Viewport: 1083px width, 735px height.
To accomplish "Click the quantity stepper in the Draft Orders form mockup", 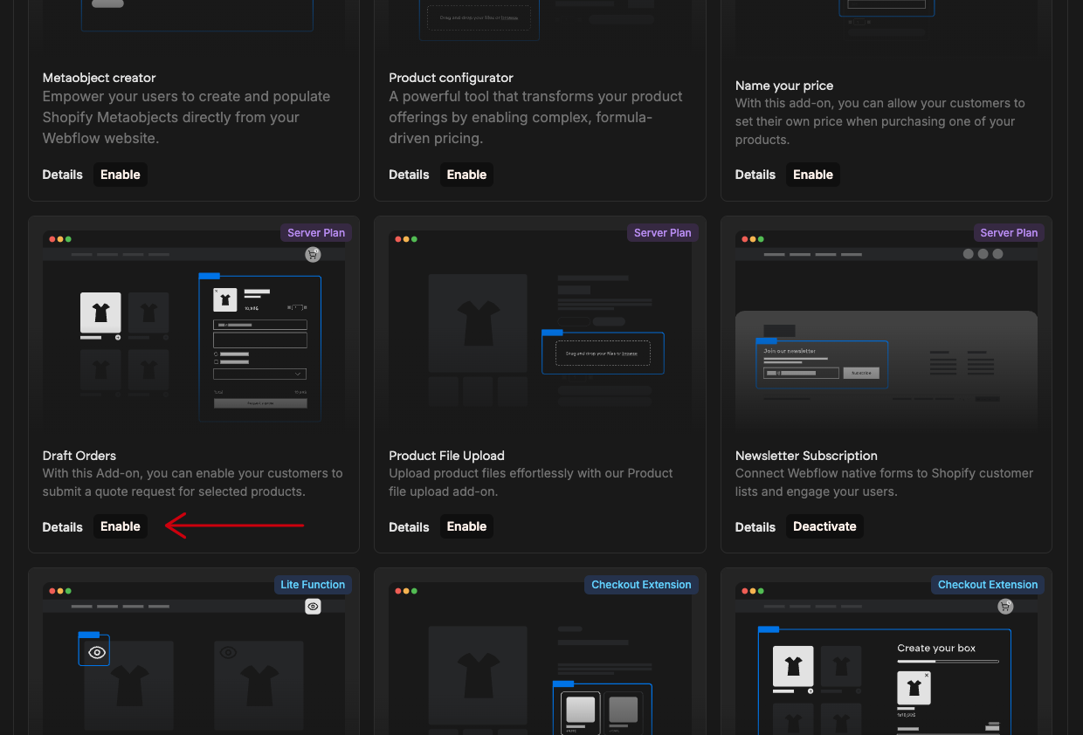I will coord(296,307).
